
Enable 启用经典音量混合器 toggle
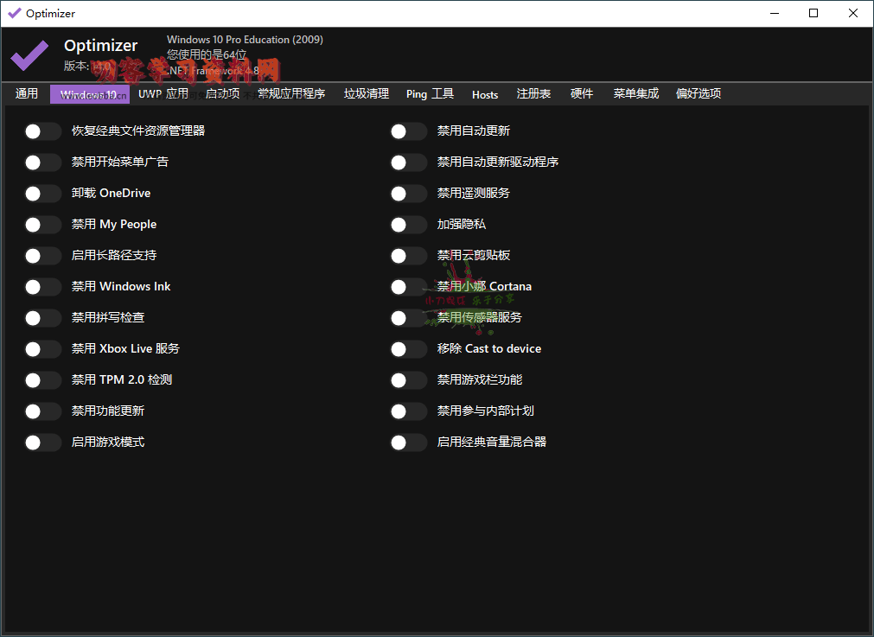[408, 443]
